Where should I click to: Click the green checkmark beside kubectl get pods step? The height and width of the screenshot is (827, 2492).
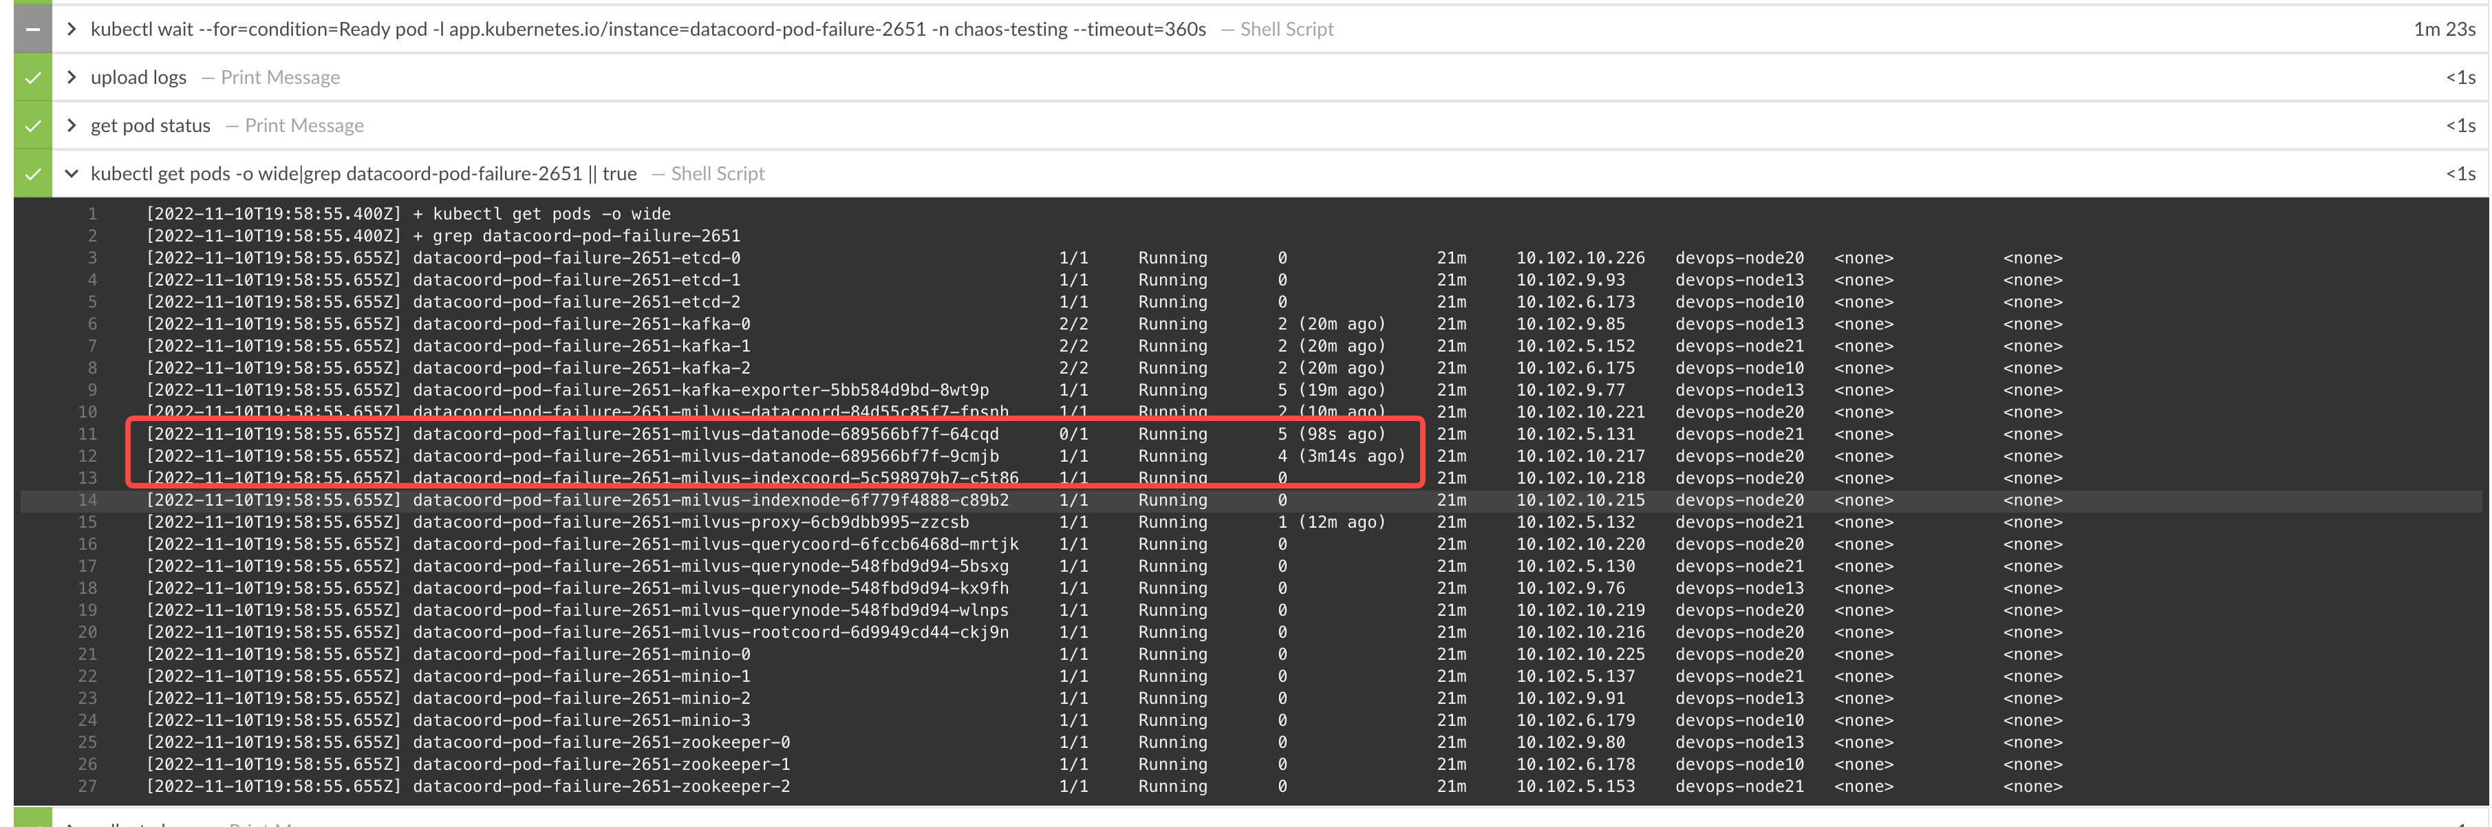33,174
